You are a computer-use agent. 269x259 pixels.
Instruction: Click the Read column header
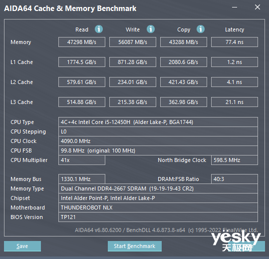click(x=82, y=29)
